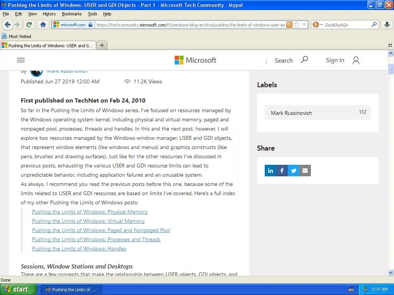This screenshot has width=394, height=295.
Task: Go forward with the Forward arrow
Action: click(x=17, y=25)
